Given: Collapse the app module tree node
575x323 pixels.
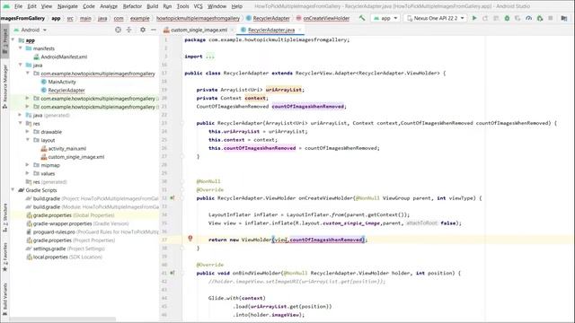Looking at the screenshot, I should (13, 39).
